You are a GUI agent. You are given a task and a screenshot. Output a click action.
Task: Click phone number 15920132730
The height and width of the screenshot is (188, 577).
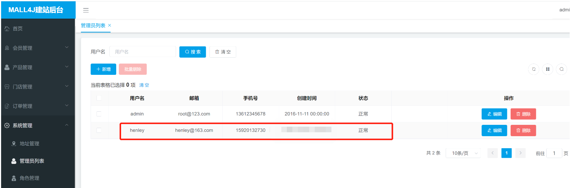pos(251,130)
